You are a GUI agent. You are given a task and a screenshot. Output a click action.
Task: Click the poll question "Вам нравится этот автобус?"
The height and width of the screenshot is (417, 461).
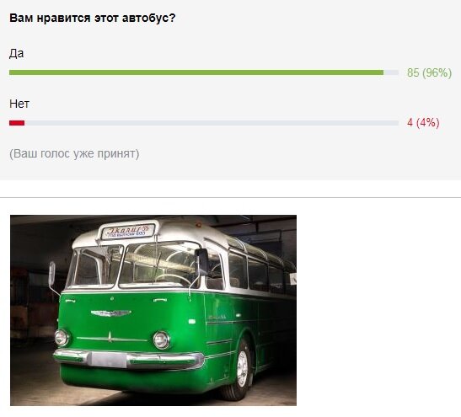tap(93, 18)
